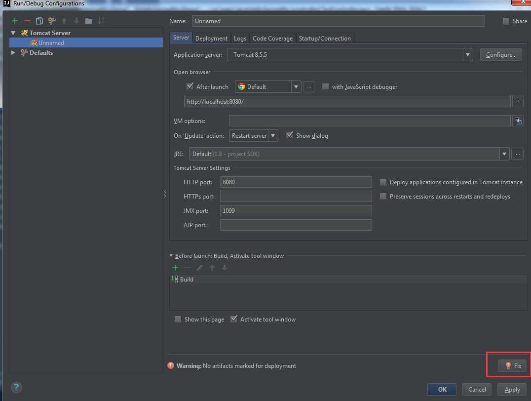This screenshot has height=401, width=531.
Task: Move configuration up arrow in left toolbar
Action: pos(64,21)
